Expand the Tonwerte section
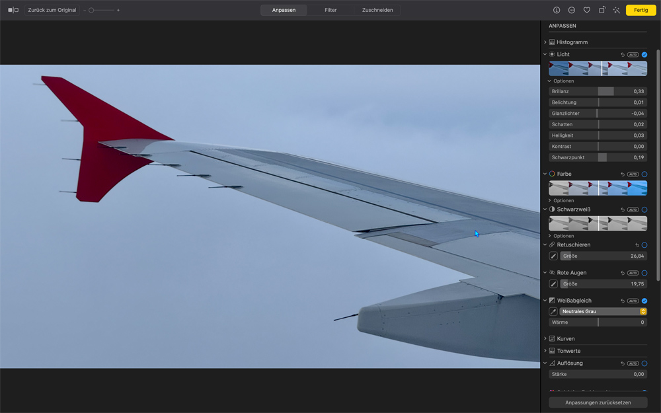Image resolution: width=661 pixels, height=413 pixels. click(545, 351)
